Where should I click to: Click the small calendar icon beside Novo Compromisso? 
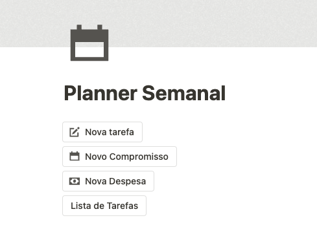[x=75, y=157]
